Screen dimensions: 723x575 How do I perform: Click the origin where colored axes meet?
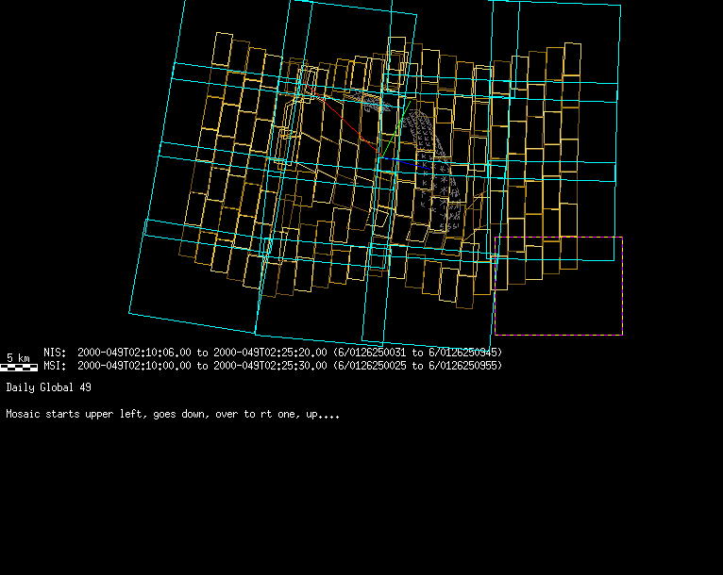tap(380, 158)
